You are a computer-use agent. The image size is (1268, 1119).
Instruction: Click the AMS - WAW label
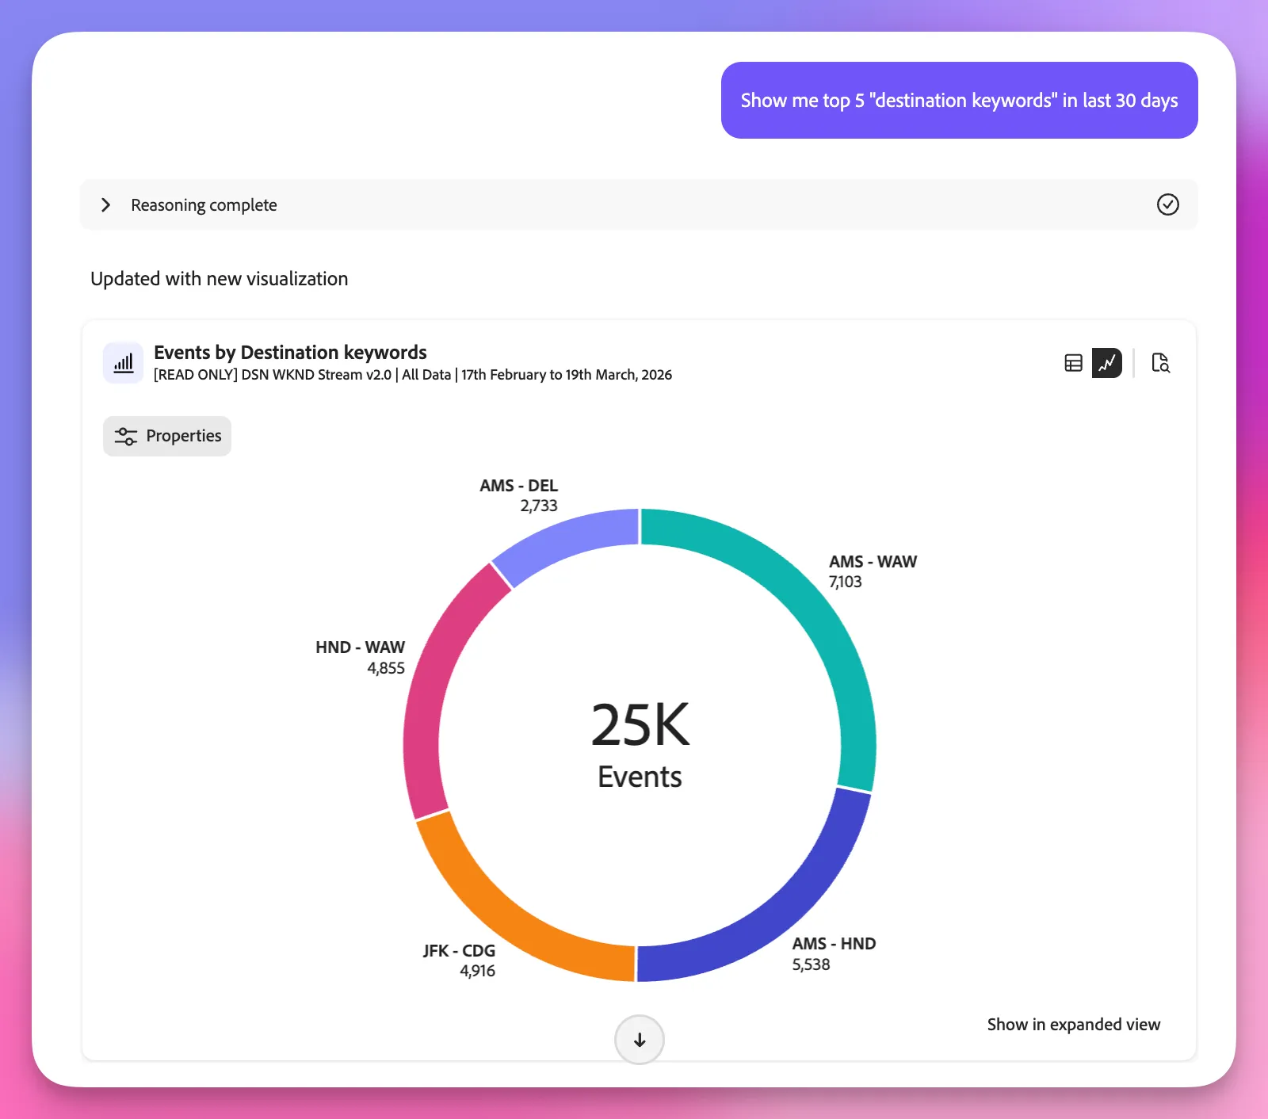[873, 561]
